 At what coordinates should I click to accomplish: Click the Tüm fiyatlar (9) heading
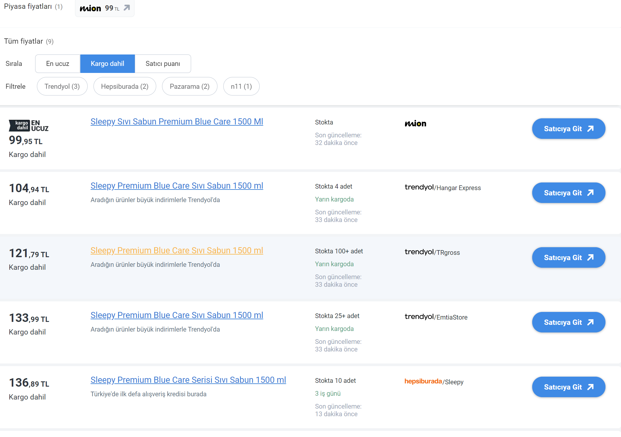click(x=29, y=41)
